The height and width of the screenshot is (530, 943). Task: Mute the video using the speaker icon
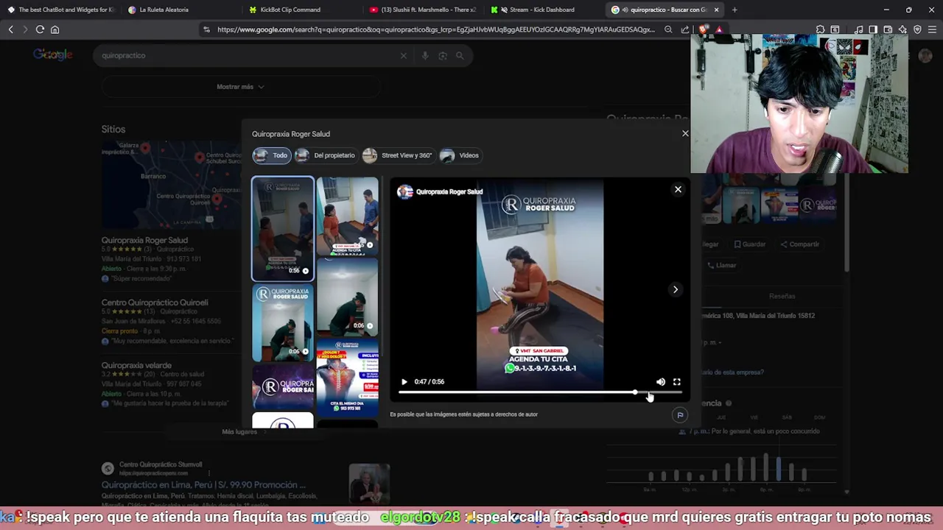661,382
